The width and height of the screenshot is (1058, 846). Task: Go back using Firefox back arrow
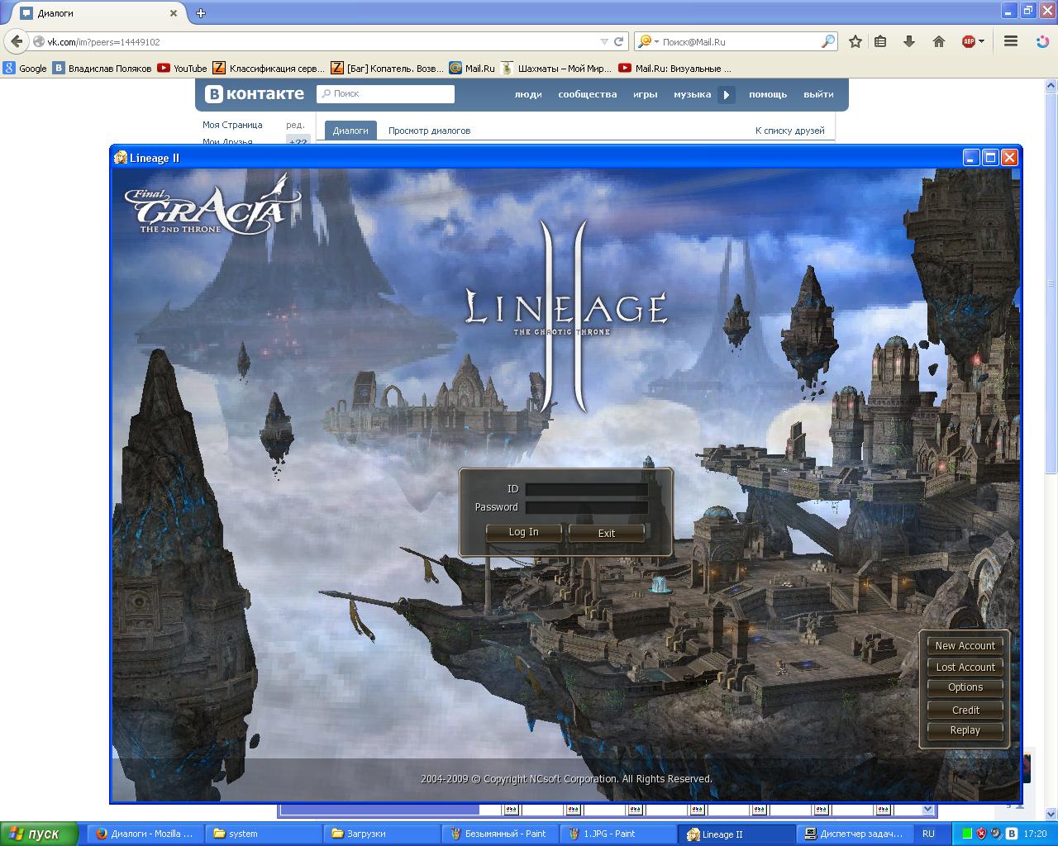point(16,41)
